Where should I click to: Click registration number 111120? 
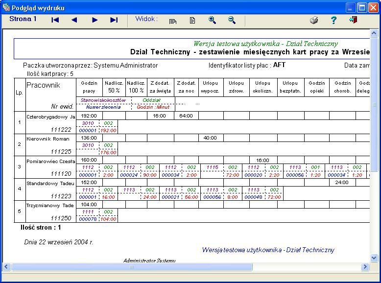click(61, 174)
